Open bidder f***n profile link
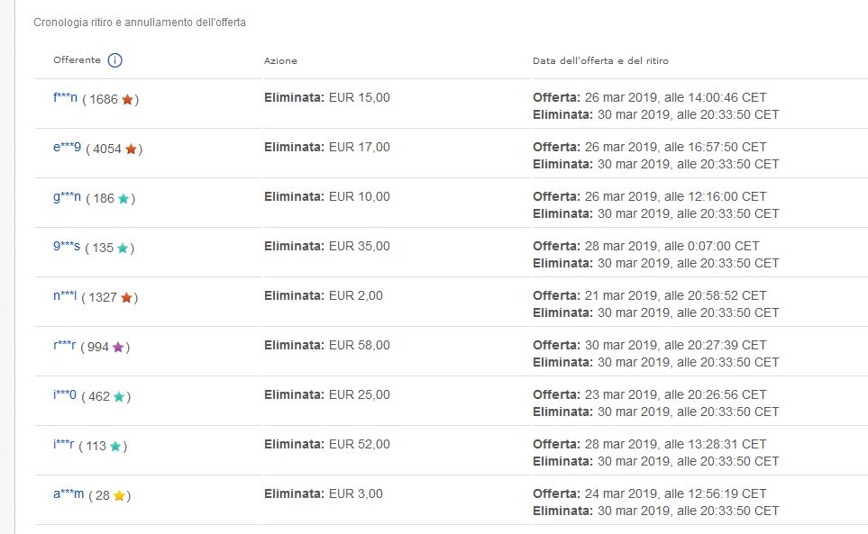868x534 pixels. point(66,98)
